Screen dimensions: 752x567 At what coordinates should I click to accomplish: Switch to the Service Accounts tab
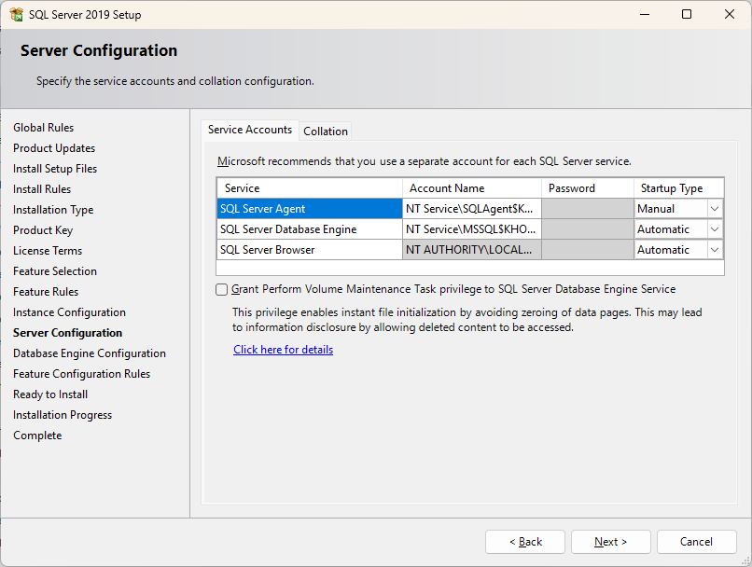point(250,130)
